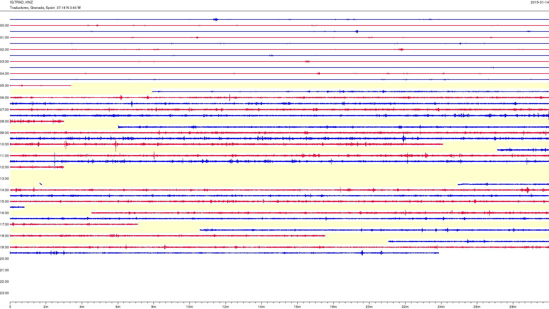The height and width of the screenshot is (309, 549).
Task: Select the 00:30 time label
Action: pyautogui.click(x=5, y=25)
